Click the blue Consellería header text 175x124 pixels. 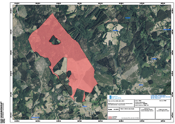[161, 97]
